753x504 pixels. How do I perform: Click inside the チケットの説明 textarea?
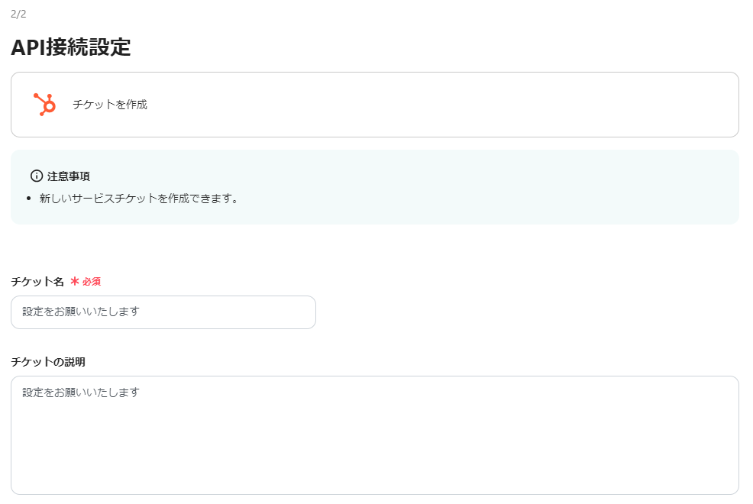[x=374, y=428]
